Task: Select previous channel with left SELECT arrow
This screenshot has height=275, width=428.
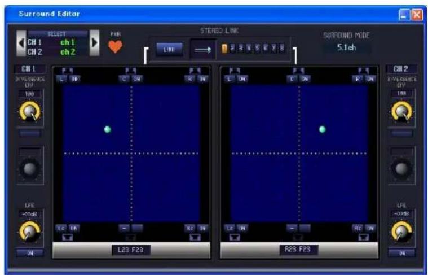Action: pyautogui.click(x=21, y=43)
